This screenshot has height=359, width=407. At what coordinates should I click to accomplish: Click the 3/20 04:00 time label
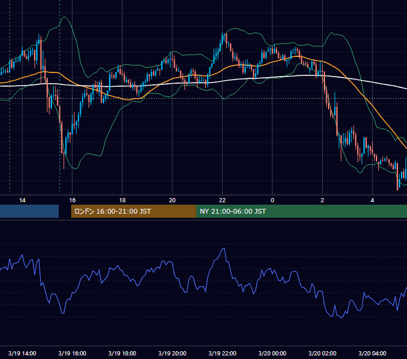click(372, 353)
